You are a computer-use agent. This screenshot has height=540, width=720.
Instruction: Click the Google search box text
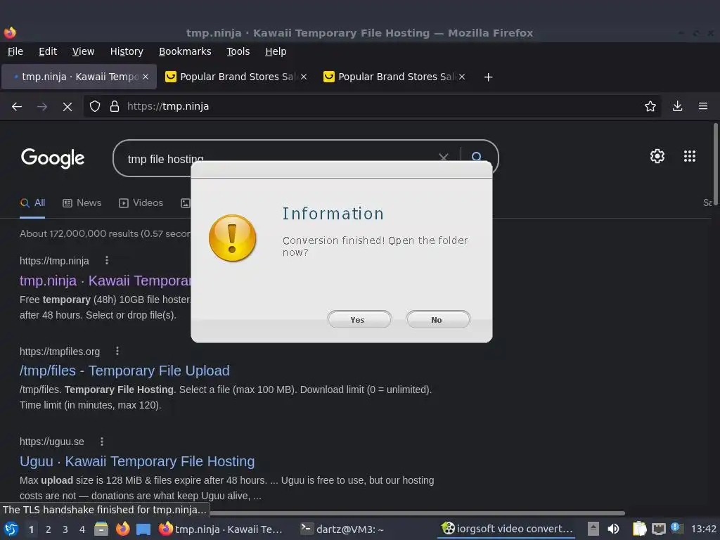coord(165,159)
